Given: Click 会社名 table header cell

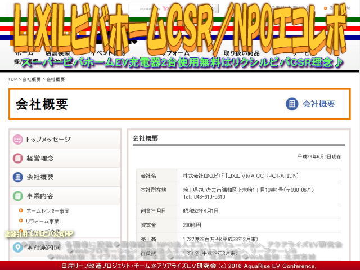Looking at the screenshot, I should [157, 176].
